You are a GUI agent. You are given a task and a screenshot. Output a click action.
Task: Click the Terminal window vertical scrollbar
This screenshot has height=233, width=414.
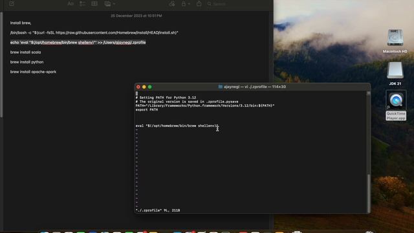tap(369, 193)
